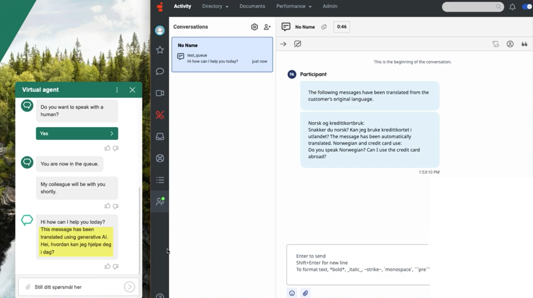Click the 0:46 conversation timer
533x298 pixels.
tap(342, 27)
